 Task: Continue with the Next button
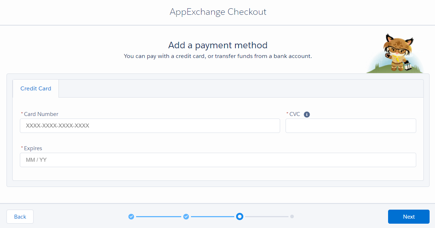pos(409,216)
